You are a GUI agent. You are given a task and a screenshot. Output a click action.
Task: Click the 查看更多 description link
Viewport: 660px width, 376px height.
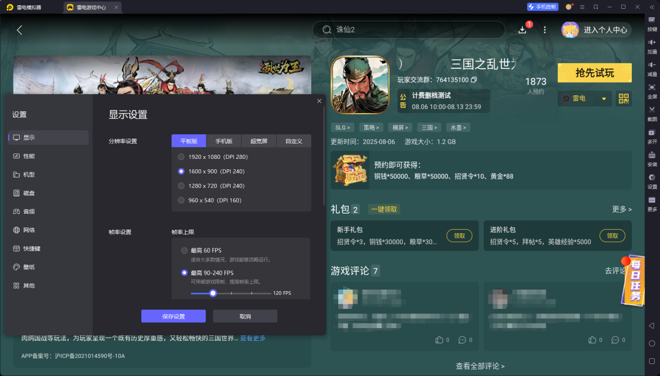(x=253, y=339)
